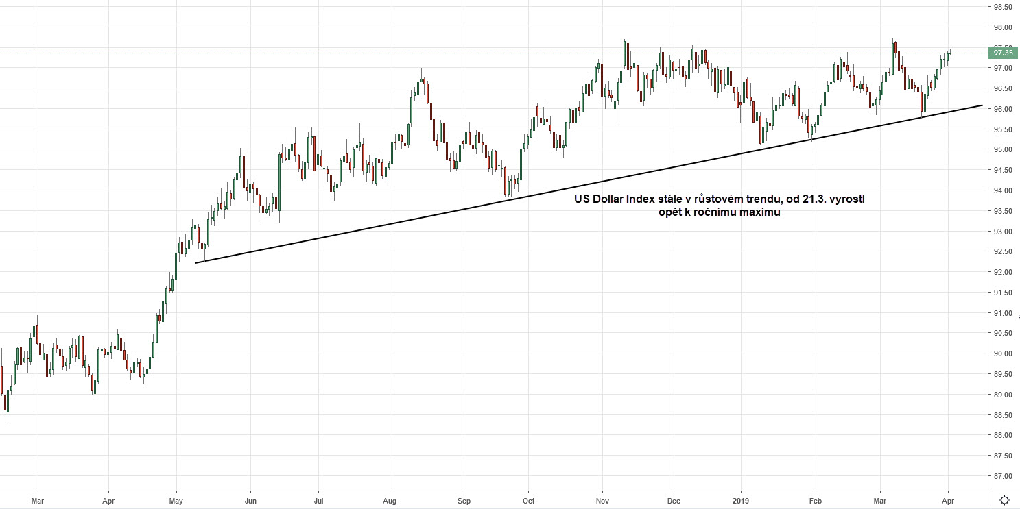Click the 90.50 price axis label
1020x509 pixels.
click(1002, 334)
